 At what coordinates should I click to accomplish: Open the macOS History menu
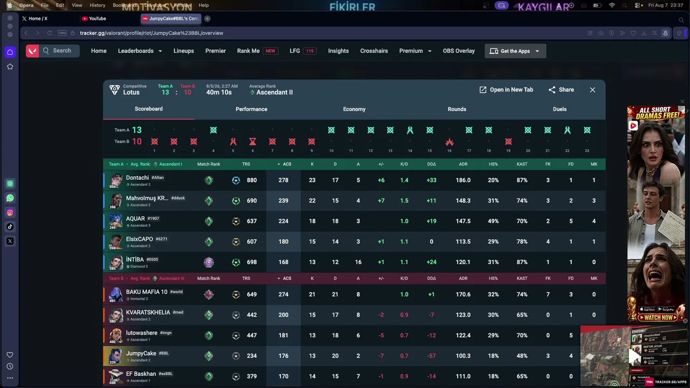click(x=98, y=5)
